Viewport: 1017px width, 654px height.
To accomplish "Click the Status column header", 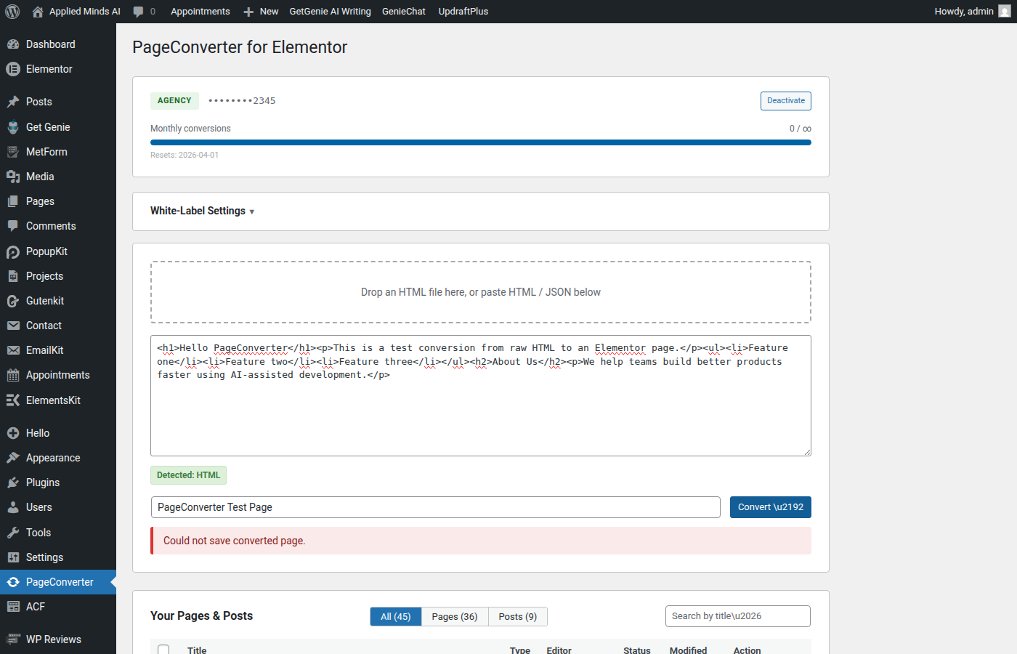I will pyautogui.click(x=637, y=650).
